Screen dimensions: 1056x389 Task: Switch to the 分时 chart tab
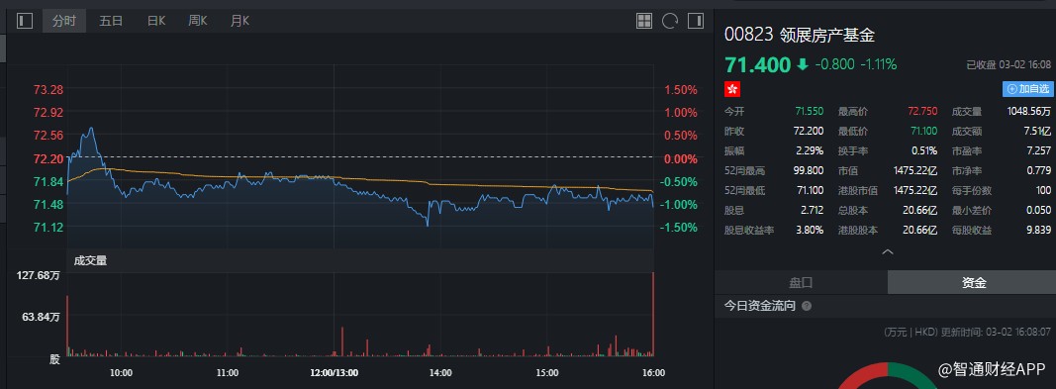(64, 21)
